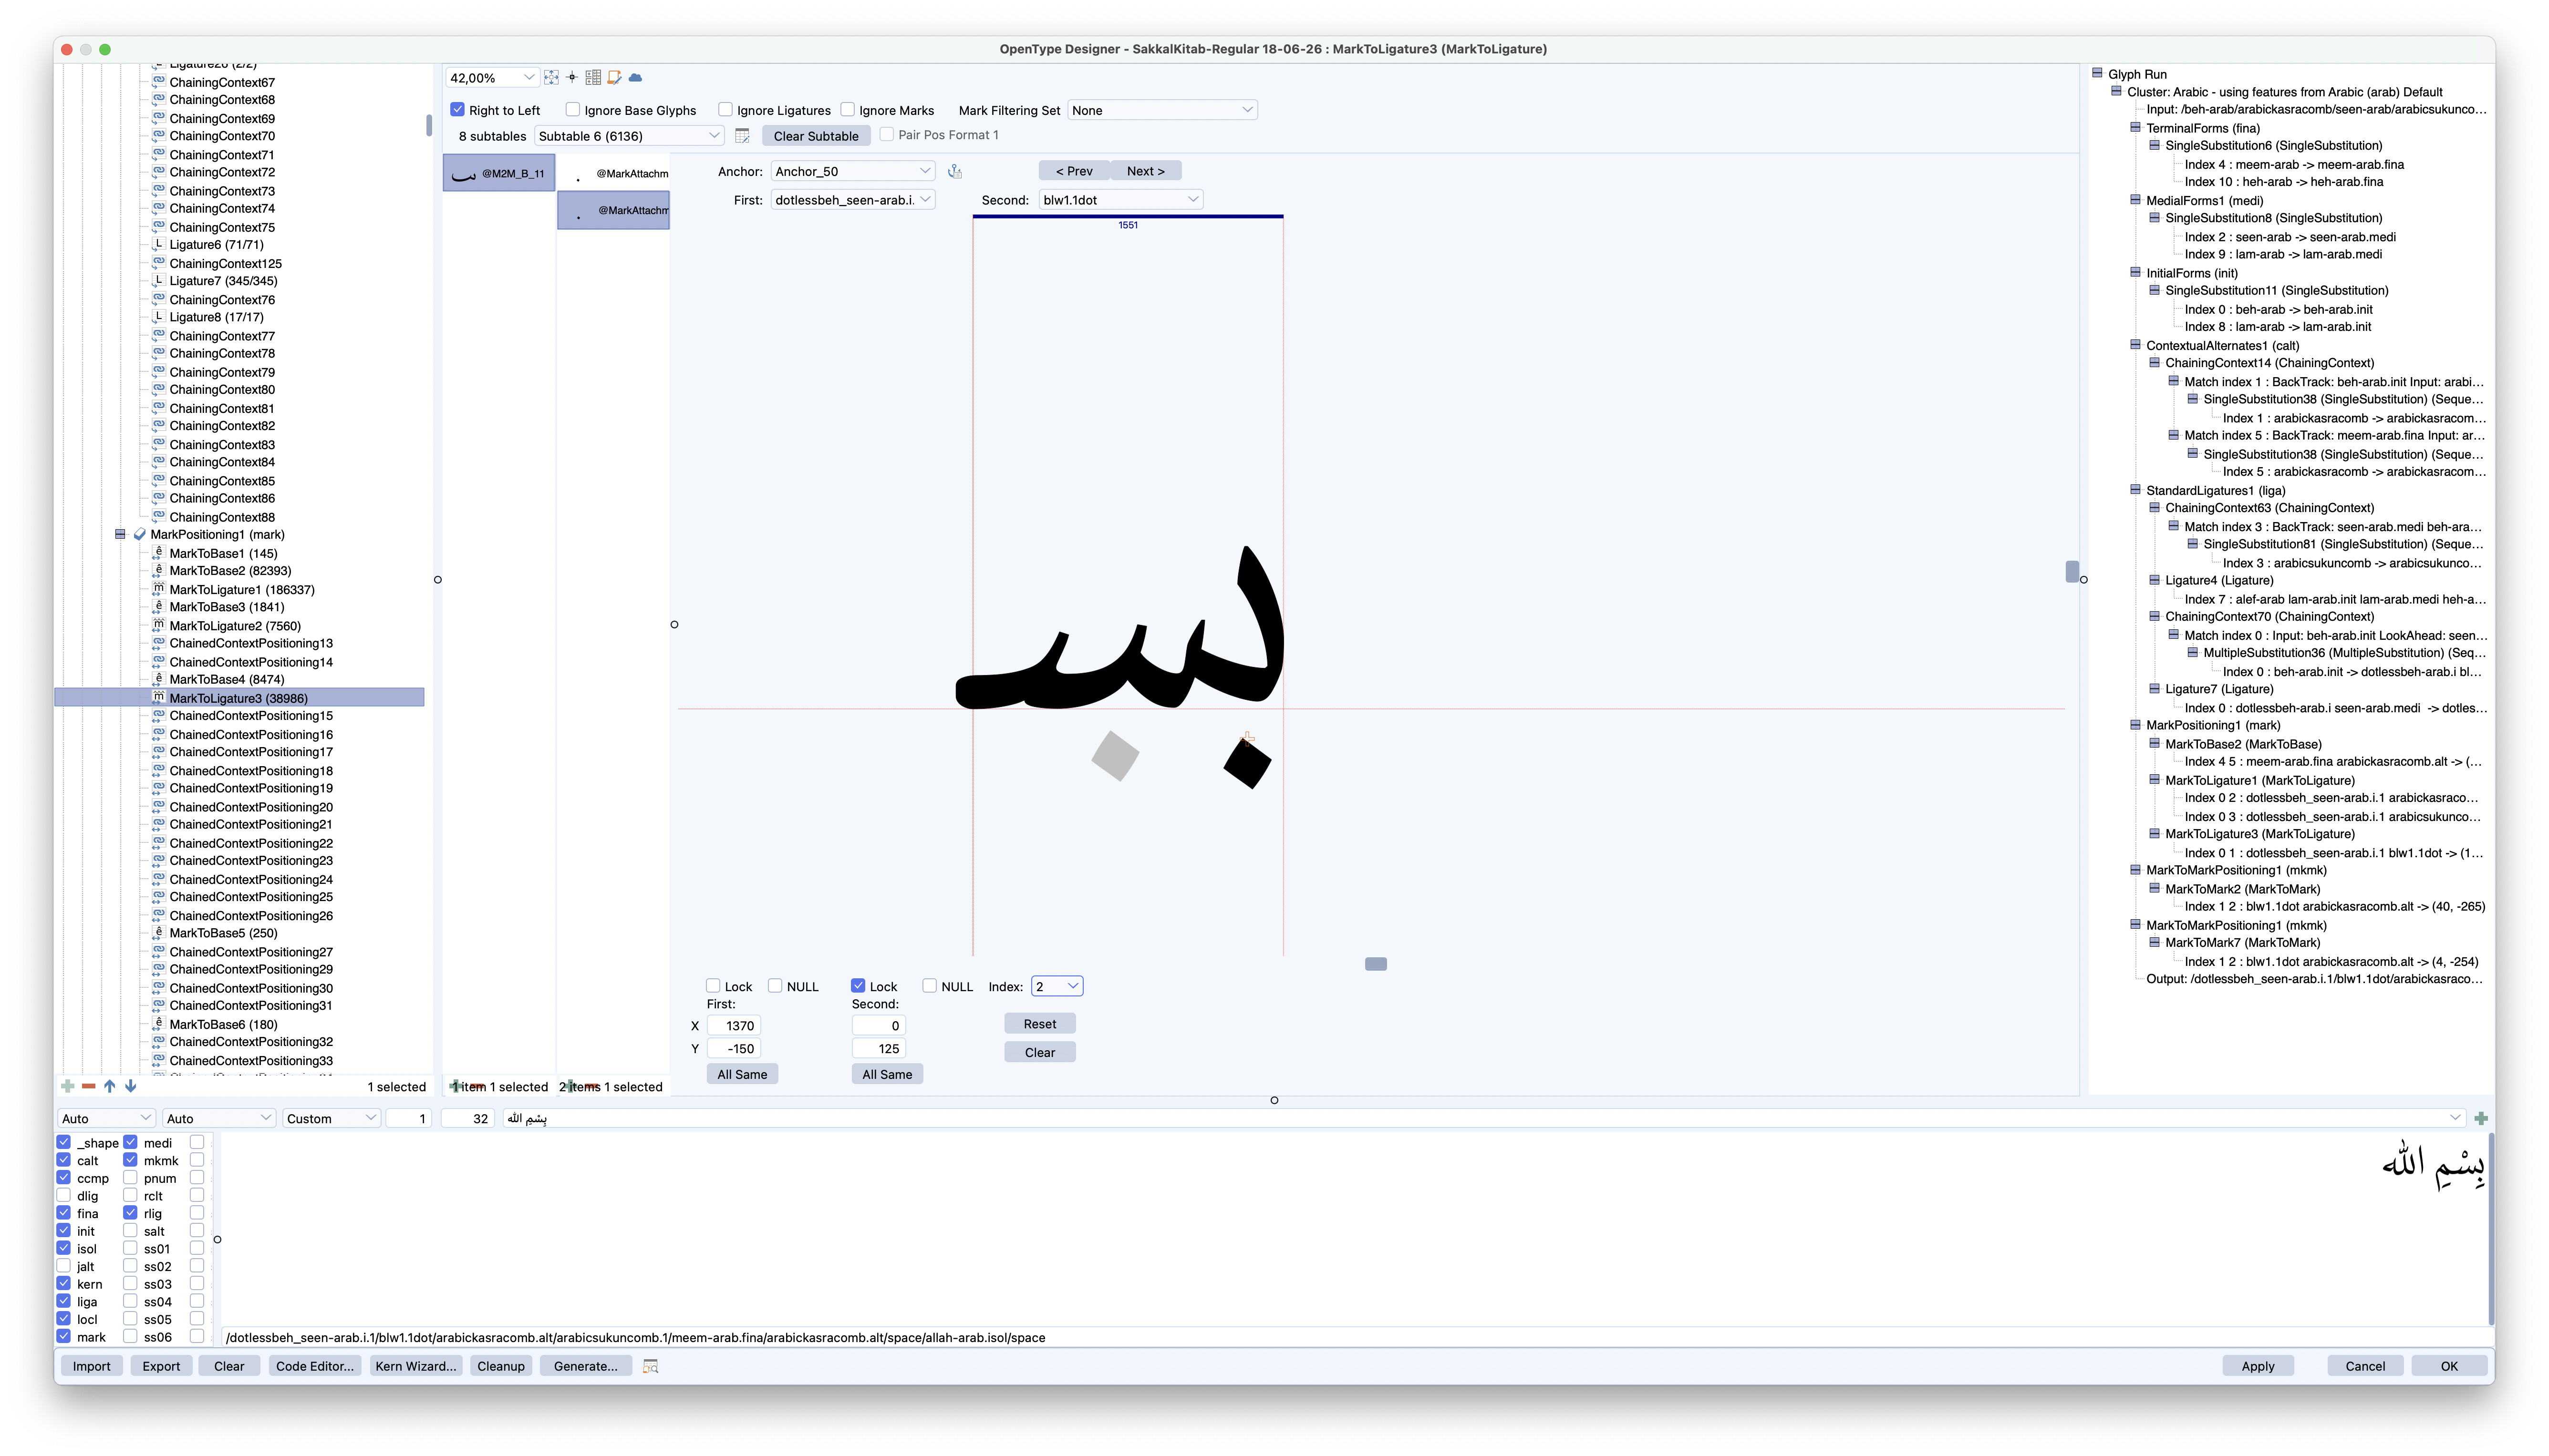Open the Custom preview text dropdown
Image resolution: width=2549 pixels, height=1456 pixels.
tap(331, 1118)
